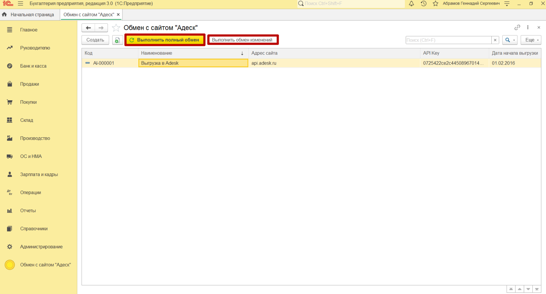
Task: Sort by Наименование column header
Action: pos(193,53)
